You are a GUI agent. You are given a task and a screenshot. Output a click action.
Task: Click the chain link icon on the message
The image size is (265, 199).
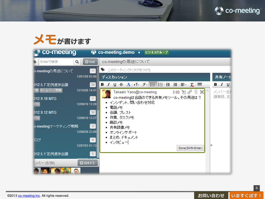(190, 92)
